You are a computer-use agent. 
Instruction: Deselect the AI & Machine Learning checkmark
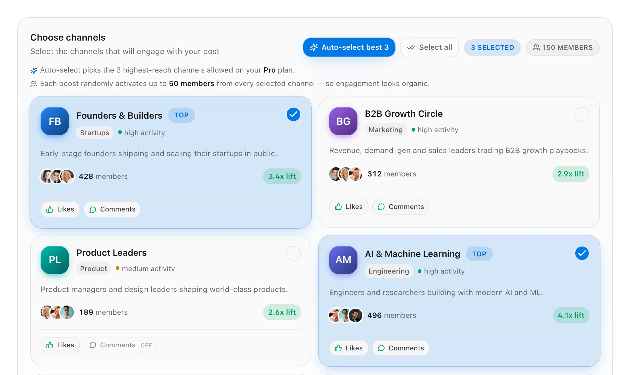pyautogui.click(x=582, y=253)
